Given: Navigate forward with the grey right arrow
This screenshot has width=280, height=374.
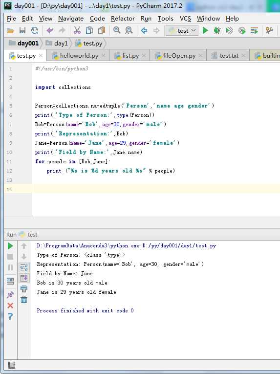Looking at the screenshot, I should (156, 30).
